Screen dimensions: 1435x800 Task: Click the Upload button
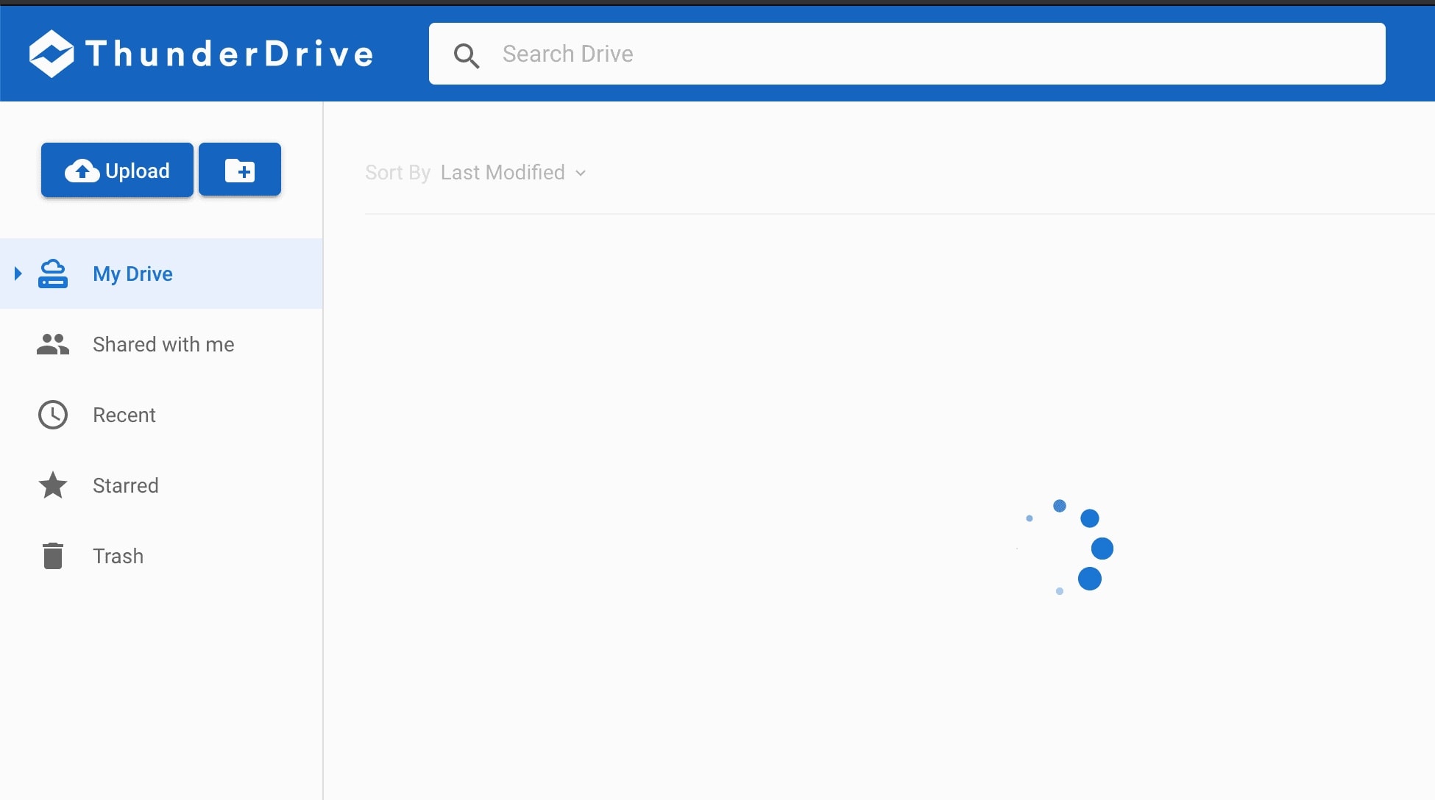pyautogui.click(x=117, y=170)
